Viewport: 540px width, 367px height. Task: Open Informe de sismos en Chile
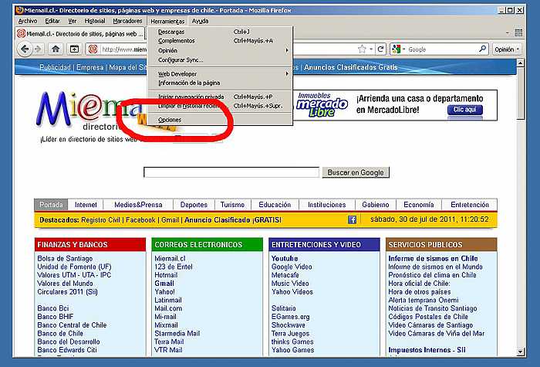click(433, 258)
